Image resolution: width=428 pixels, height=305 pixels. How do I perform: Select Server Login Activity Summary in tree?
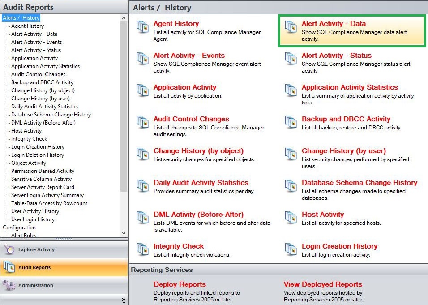[x=47, y=195]
